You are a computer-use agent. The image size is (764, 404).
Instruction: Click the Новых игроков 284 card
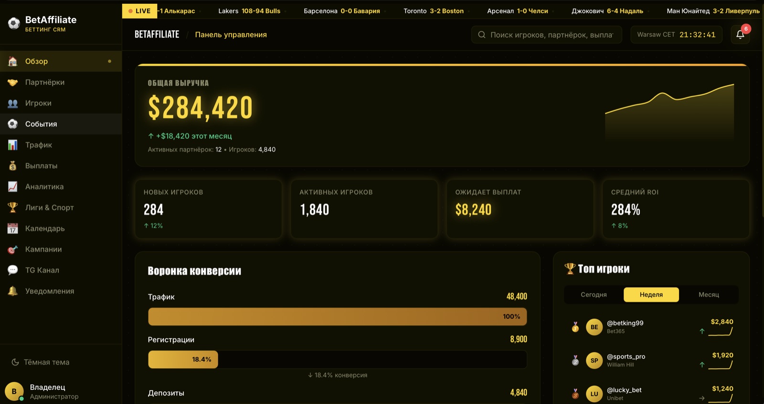[209, 209]
